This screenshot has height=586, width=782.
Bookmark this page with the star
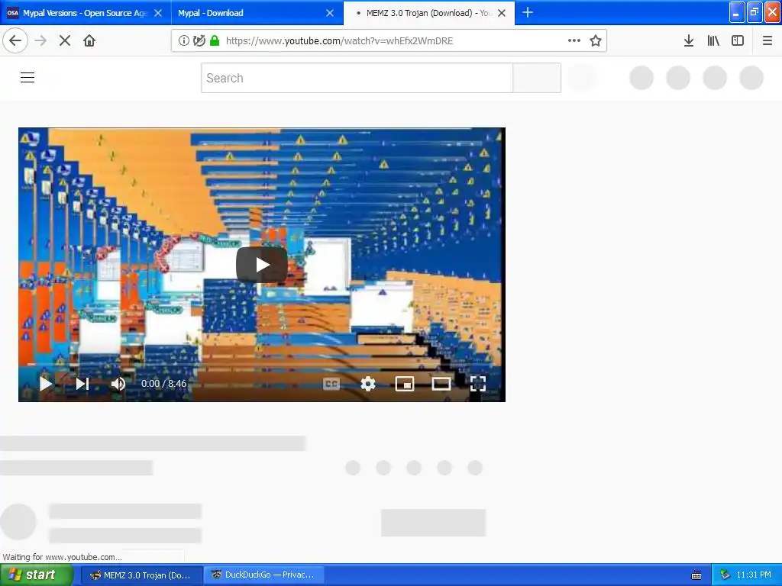click(x=596, y=40)
